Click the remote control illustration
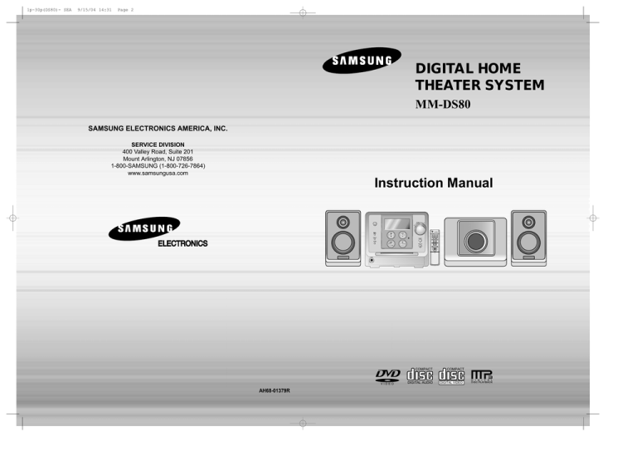 [x=435, y=248]
